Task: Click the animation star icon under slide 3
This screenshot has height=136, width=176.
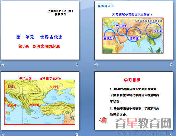Action: pos(2,135)
